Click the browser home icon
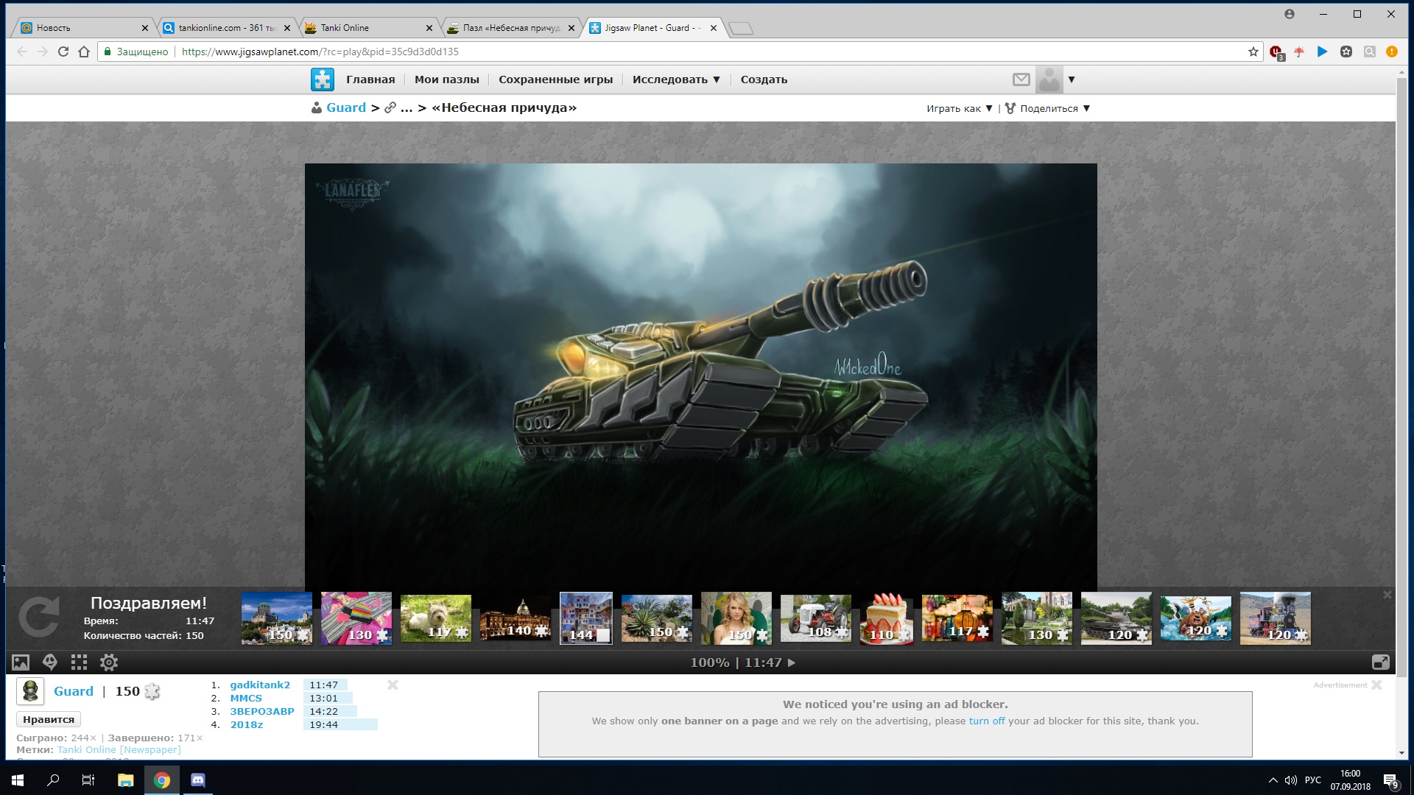Viewport: 1414px width, 795px height. point(84,52)
